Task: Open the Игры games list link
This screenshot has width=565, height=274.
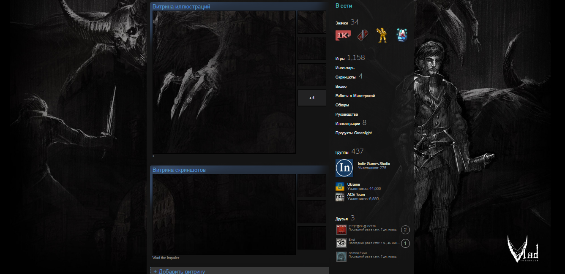Action: tap(340, 59)
